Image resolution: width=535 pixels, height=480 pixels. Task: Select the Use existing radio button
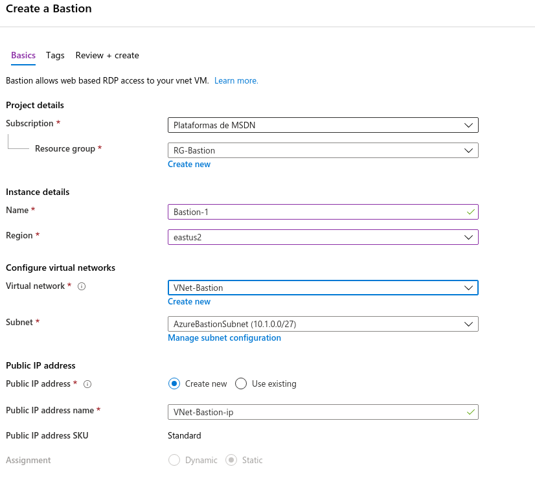pos(240,383)
